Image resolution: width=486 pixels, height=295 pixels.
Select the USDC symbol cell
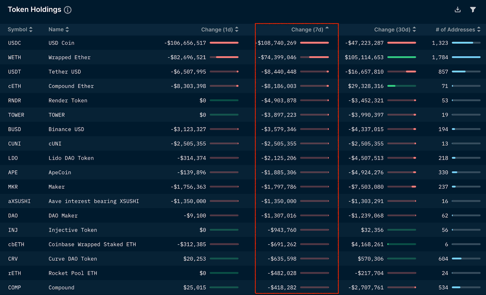[x=15, y=43]
